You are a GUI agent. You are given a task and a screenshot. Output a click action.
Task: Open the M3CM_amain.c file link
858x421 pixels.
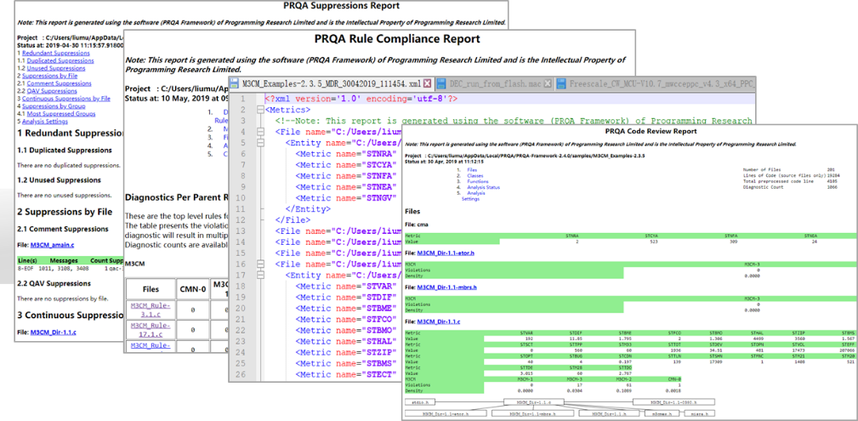54,247
